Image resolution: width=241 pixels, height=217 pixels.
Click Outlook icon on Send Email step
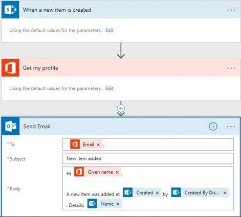[x=11, y=126]
